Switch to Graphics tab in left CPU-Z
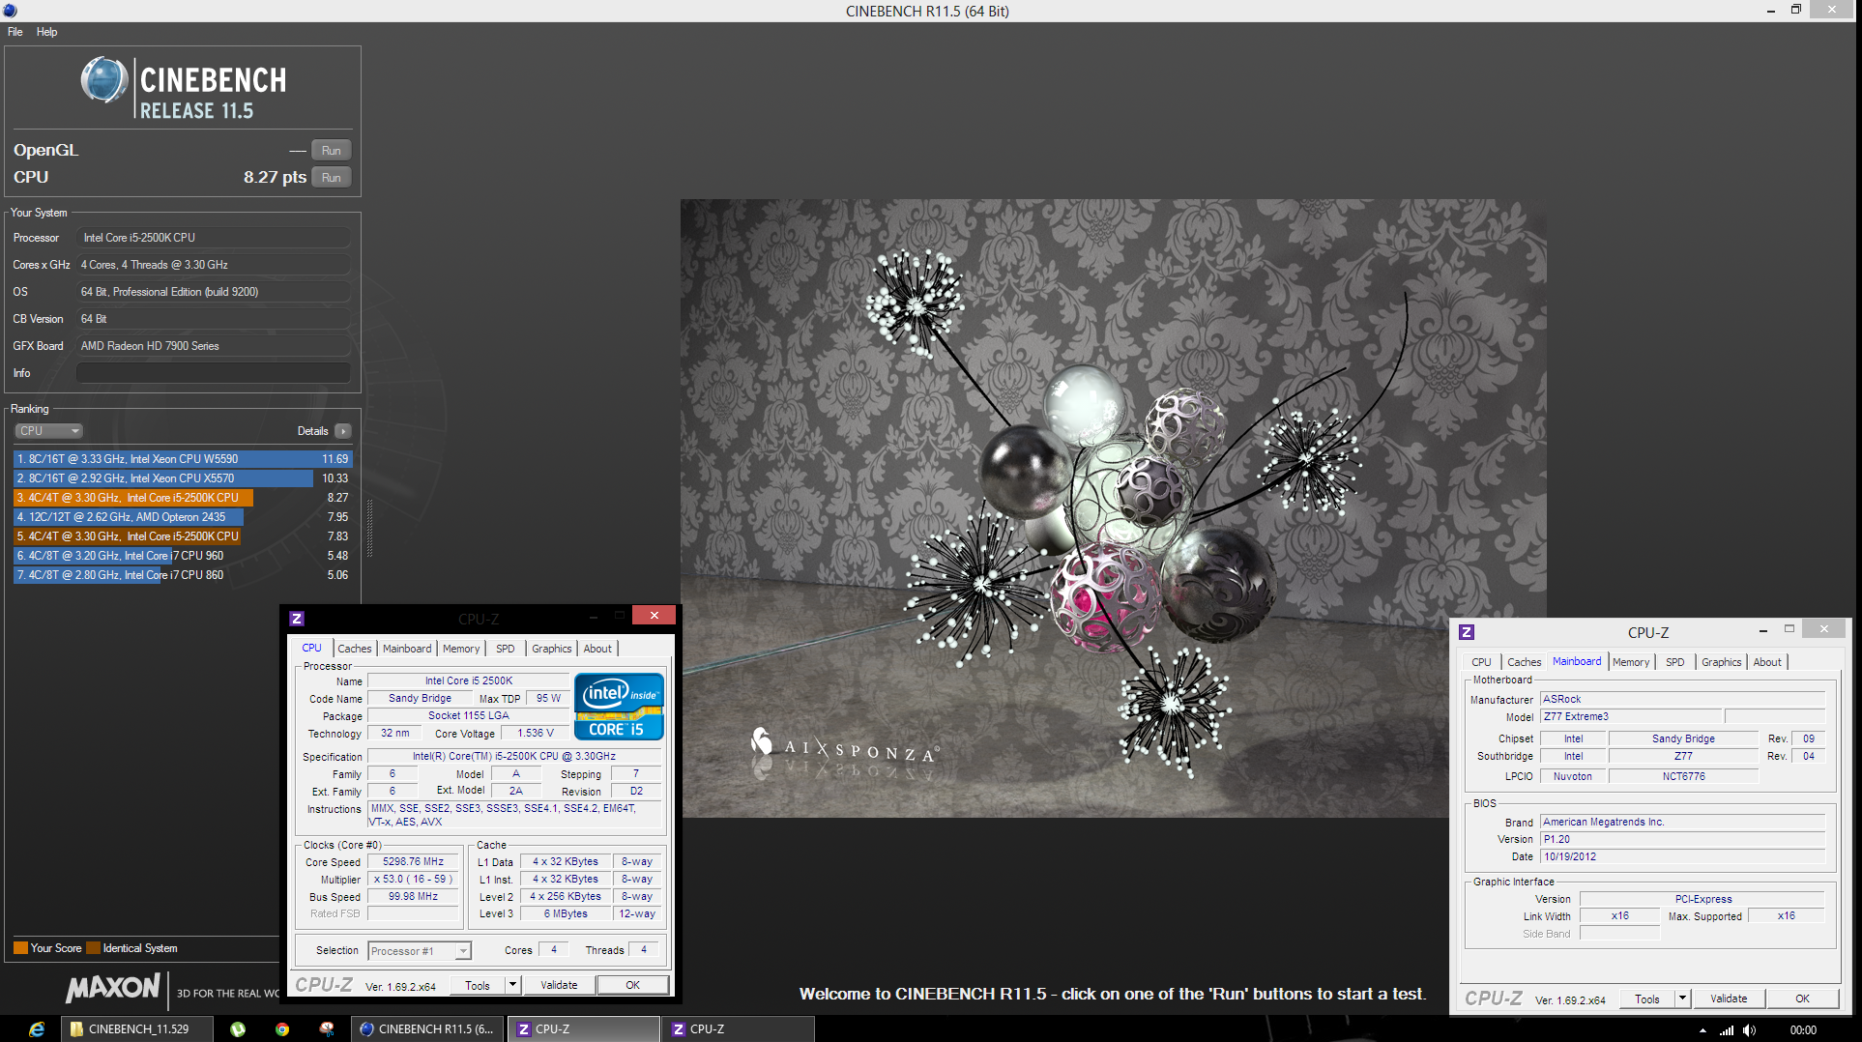This screenshot has width=1862, height=1042. (552, 649)
